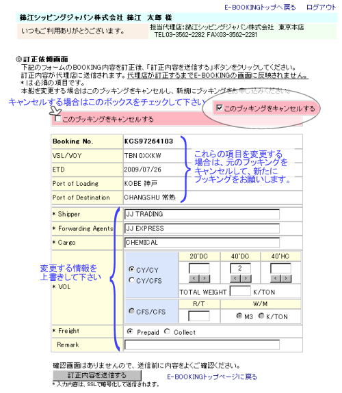Select Prepaid freight option
The image size is (342, 393).
pyautogui.click(x=130, y=331)
